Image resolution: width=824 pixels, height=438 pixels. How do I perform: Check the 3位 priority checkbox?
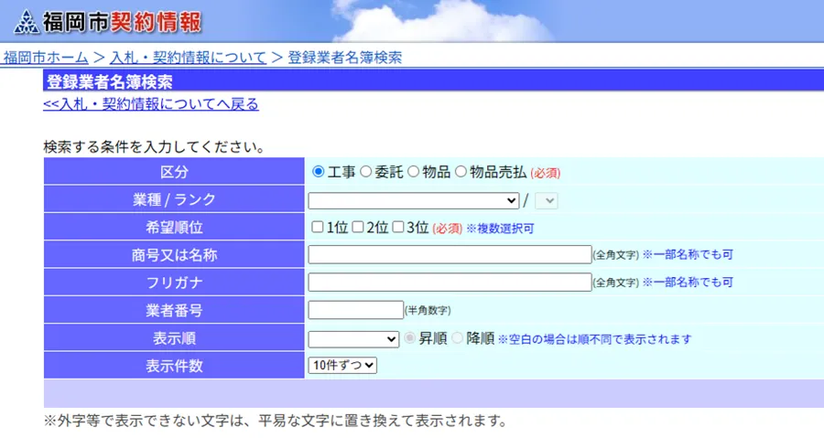pos(398,227)
